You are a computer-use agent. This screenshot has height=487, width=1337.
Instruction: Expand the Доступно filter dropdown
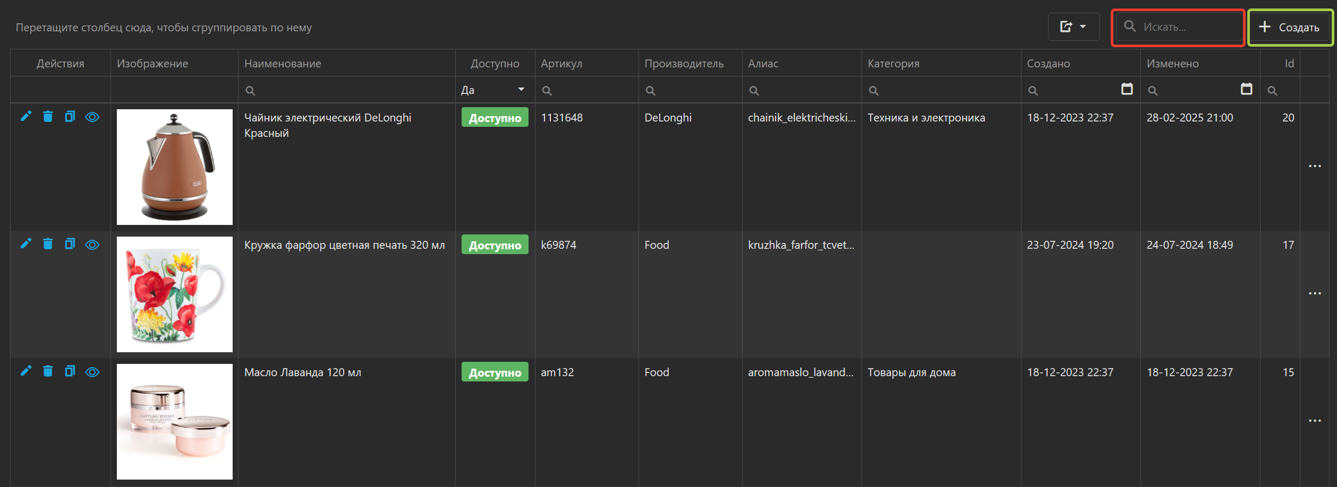[521, 90]
